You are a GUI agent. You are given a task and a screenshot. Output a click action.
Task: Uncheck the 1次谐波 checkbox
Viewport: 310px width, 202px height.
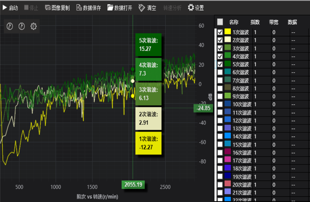click(x=220, y=32)
